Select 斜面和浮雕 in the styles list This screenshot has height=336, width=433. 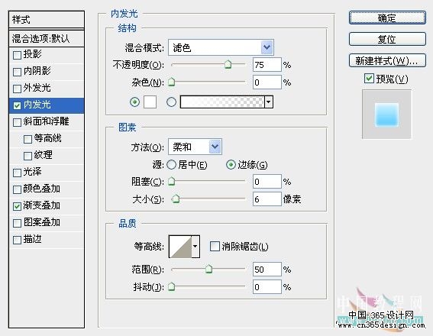(47, 121)
